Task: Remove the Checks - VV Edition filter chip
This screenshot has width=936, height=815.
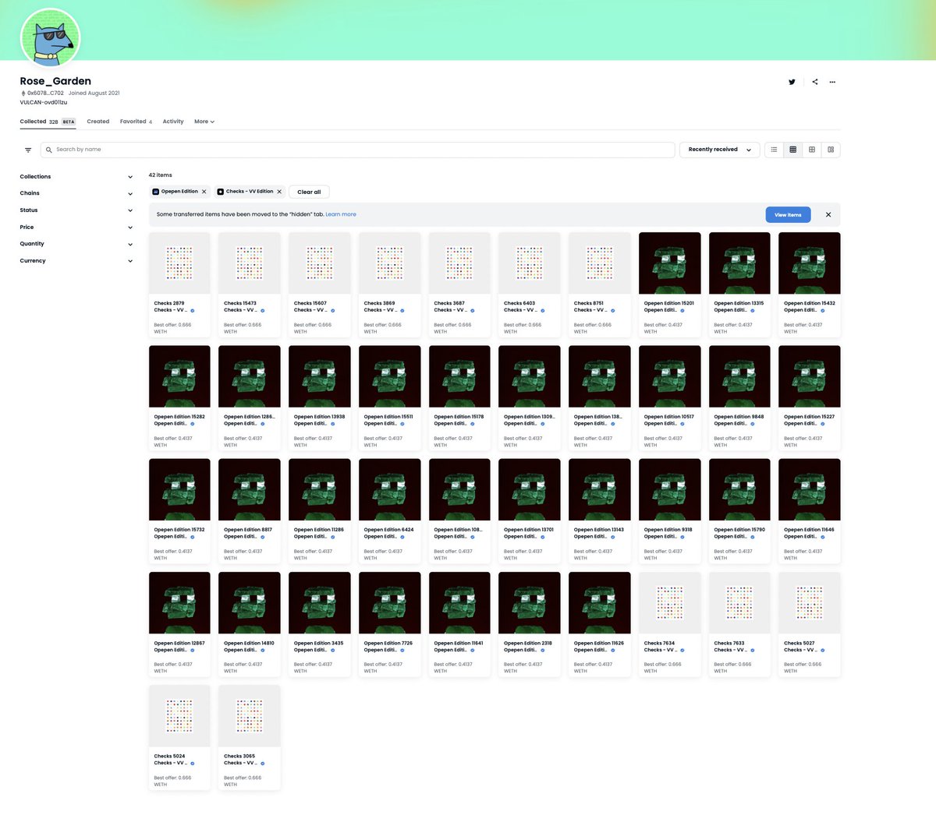Action: coord(279,192)
